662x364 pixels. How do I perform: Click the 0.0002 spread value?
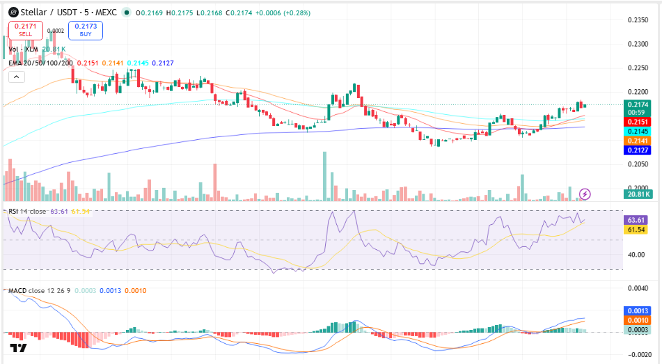(x=56, y=31)
